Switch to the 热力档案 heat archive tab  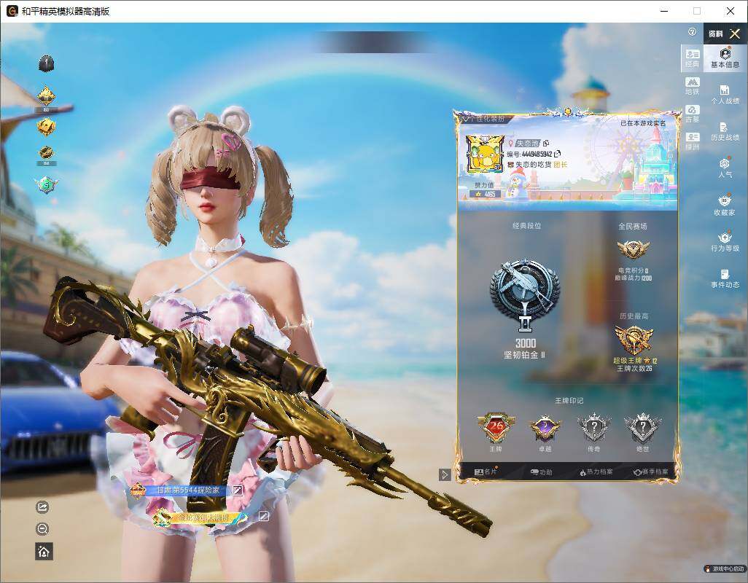[x=596, y=472]
